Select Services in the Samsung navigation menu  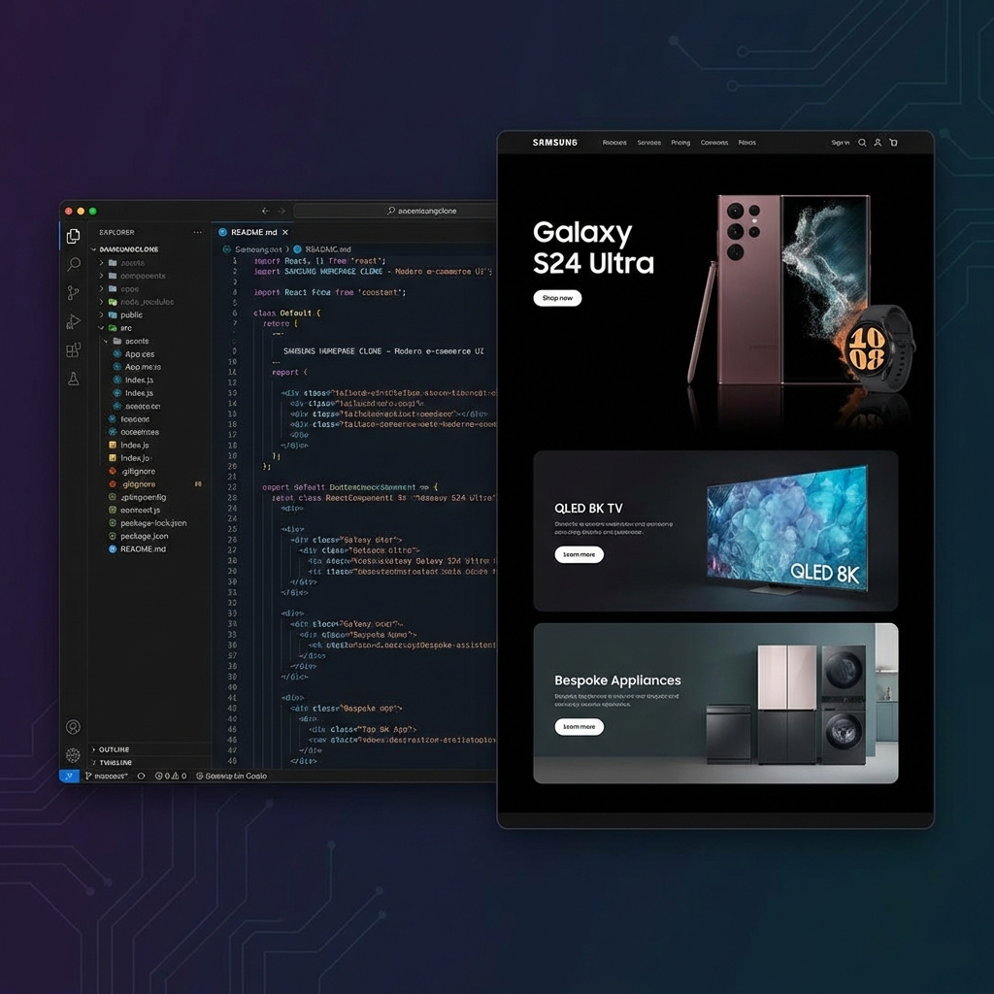[x=650, y=142]
